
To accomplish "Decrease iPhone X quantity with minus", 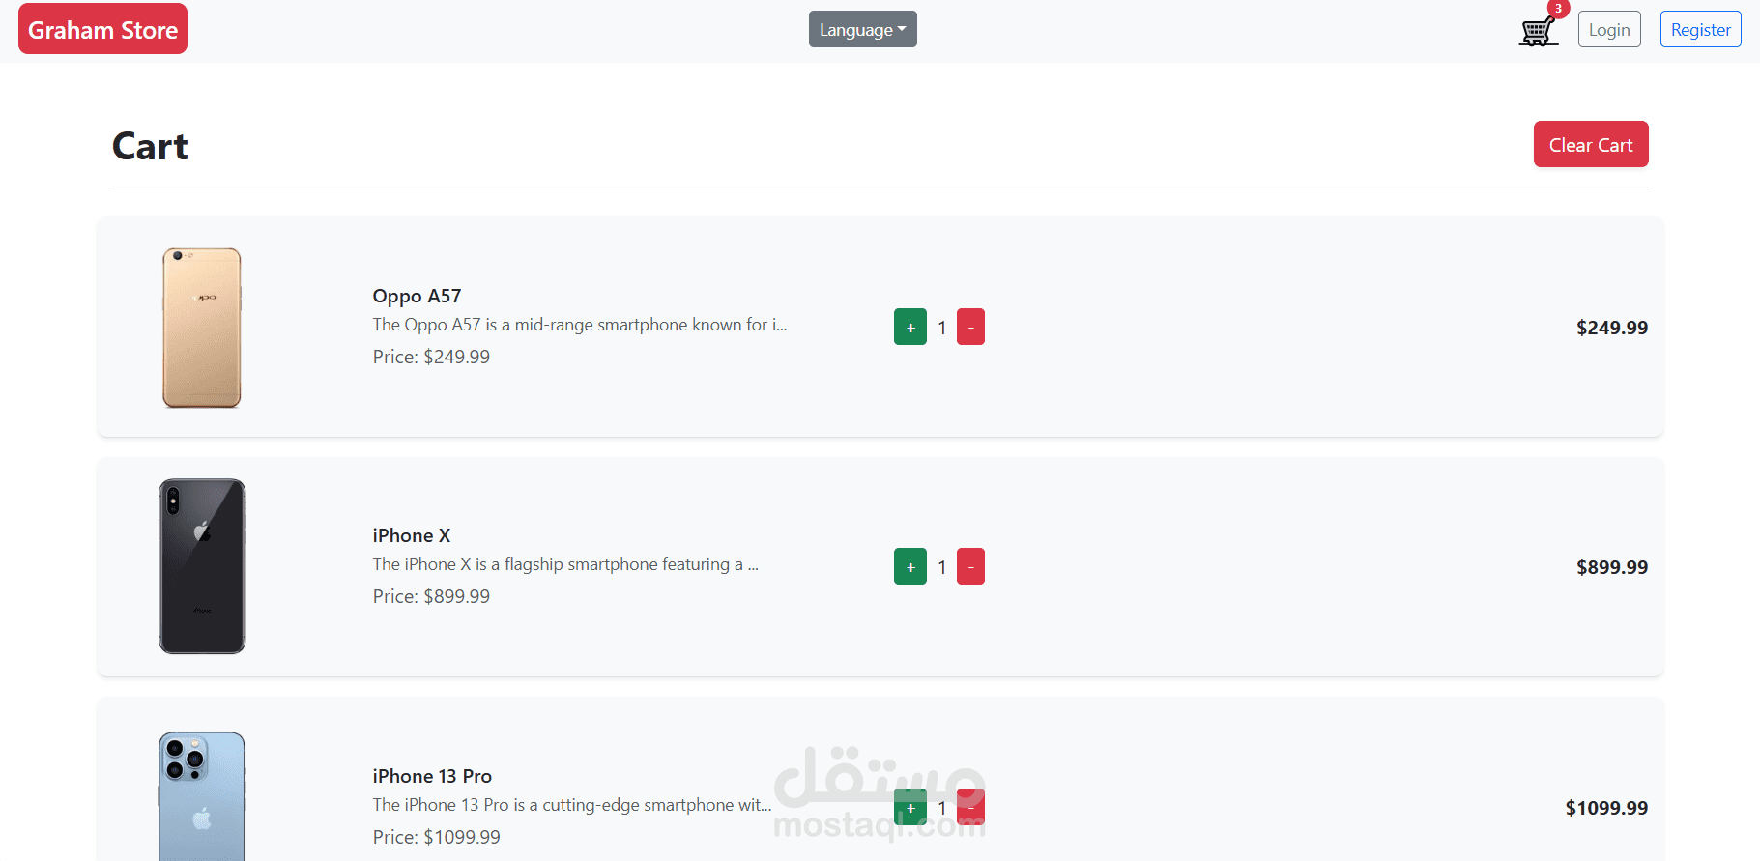I will point(970,566).
